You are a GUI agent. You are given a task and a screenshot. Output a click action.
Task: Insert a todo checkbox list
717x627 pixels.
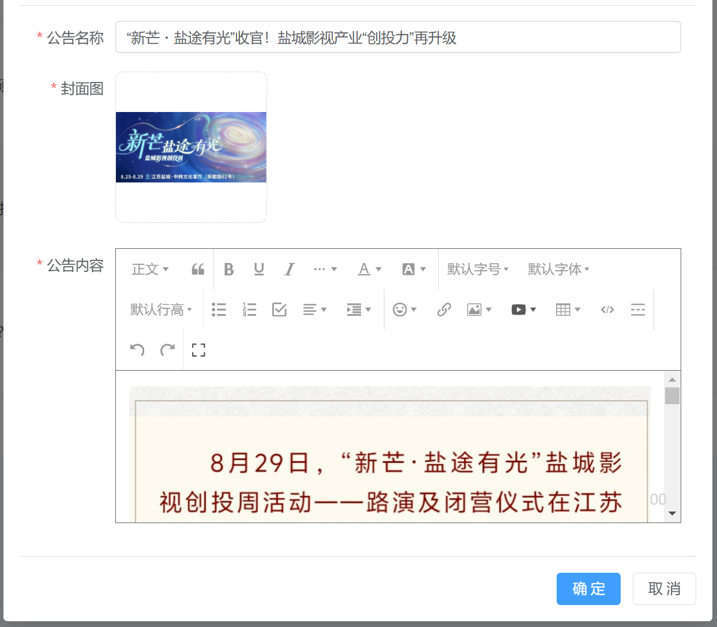coord(279,309)
